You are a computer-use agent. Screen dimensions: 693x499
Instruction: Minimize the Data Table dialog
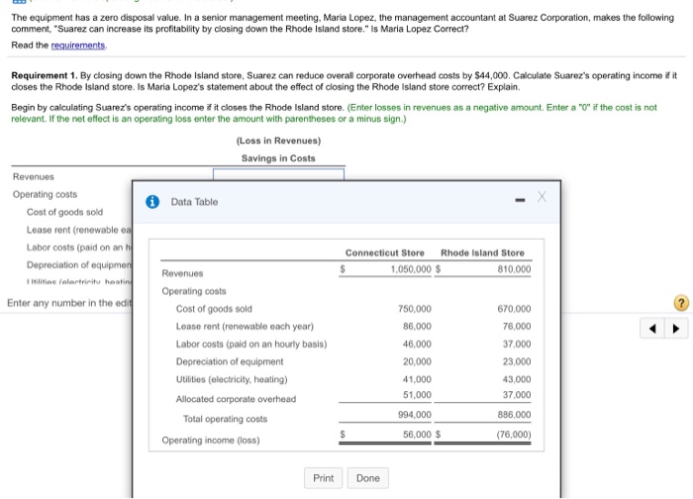click(x=520, y=200)
